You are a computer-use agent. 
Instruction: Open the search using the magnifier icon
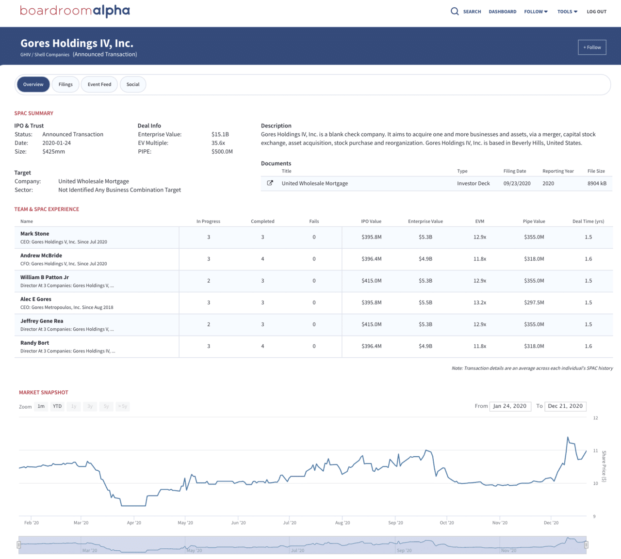click(455, 11)
